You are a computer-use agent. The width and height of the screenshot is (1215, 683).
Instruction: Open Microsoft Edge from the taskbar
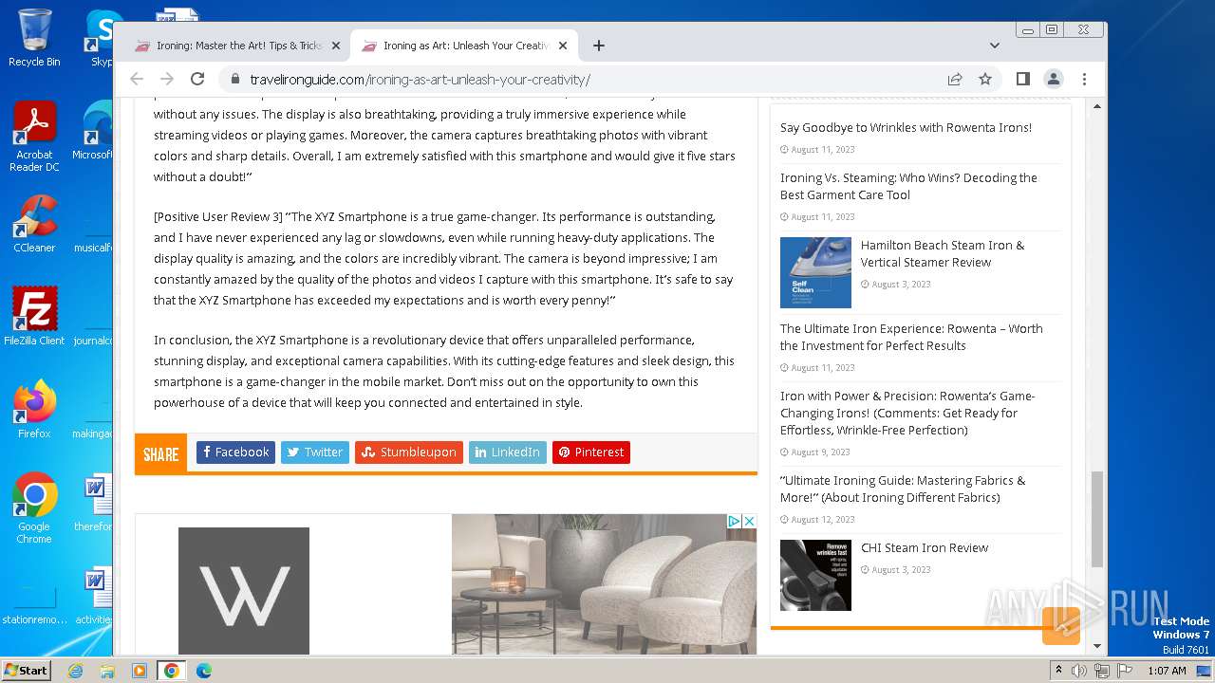[203, 671]
